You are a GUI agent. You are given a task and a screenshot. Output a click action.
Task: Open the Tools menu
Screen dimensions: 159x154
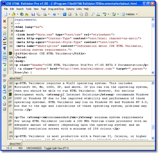click(x=29, y=9)
